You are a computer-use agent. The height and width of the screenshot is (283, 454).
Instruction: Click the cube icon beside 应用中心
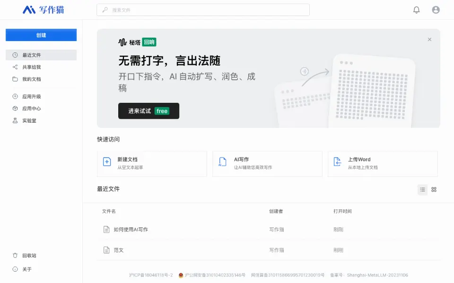15,108
